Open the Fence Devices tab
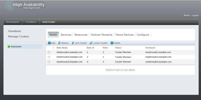The width and height of the screenshot is (201, 100). coord(124,35)
